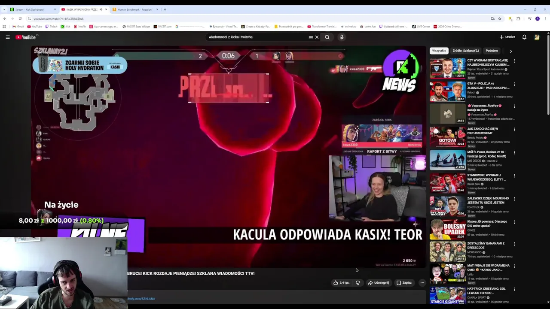Click the holy.com/SZKLANA description link
The height and width of the screenshot is (309, 550).
tap(141, 299)
